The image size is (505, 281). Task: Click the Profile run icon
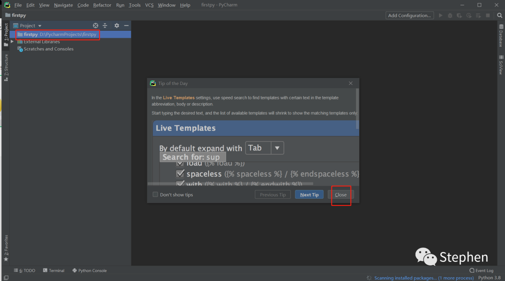pyautogui.click(x=469, y=15)
